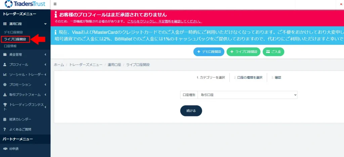344x157 pixels.
Task: Open デモ口座開設 in the sidebar
Action: click(13, 33)
